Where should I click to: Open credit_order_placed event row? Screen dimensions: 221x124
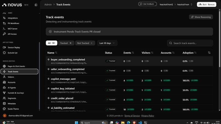click(129, 100)
